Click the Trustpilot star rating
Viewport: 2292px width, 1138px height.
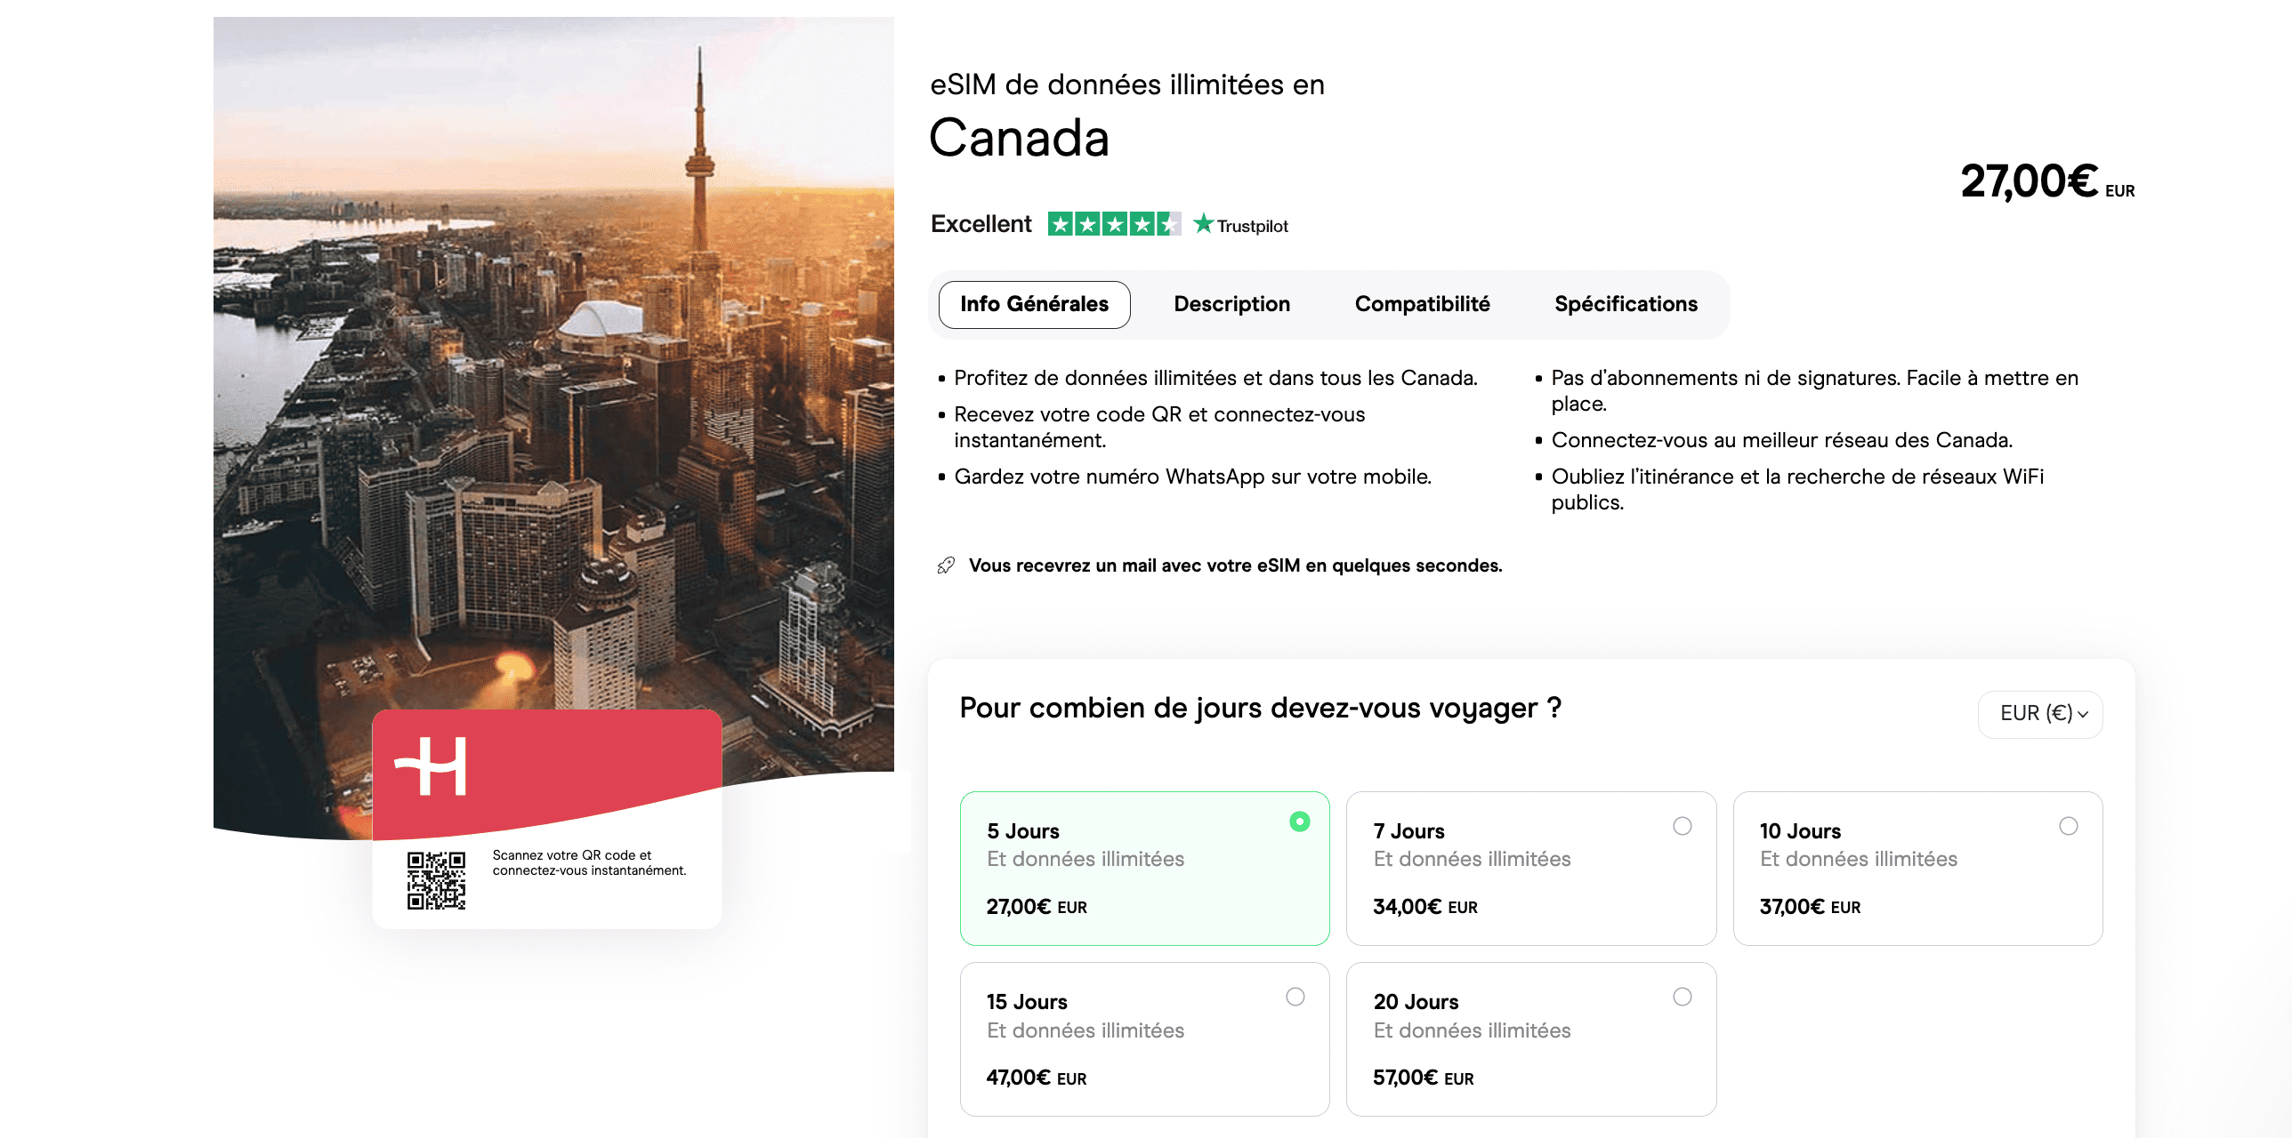click(x=1114, y=224)
